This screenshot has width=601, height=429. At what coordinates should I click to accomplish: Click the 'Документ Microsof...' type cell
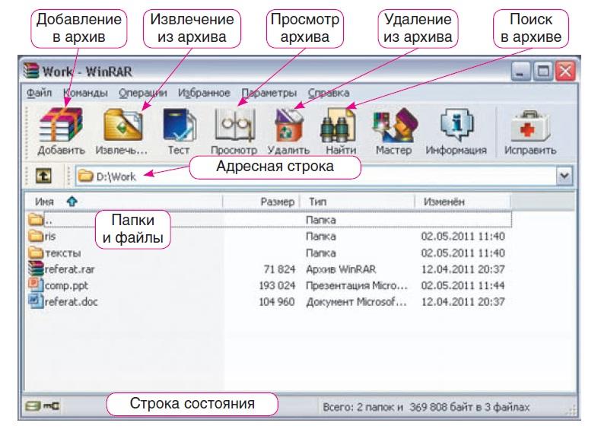click(x=356, y=302)
